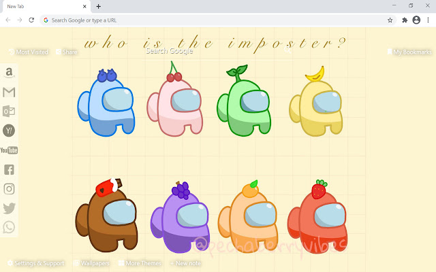Open My Bookmarks
Image resolution: width=436 pixels, height=272 pixels.
pos(409,52)
